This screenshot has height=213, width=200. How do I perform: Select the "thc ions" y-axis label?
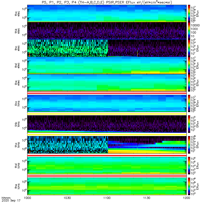[x=17, y=145]
